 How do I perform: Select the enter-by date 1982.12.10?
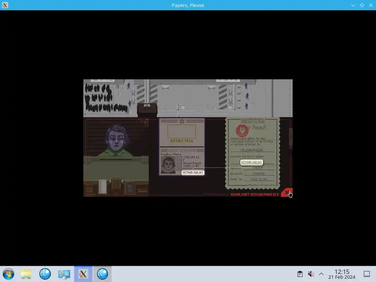(x=258, y=179)
